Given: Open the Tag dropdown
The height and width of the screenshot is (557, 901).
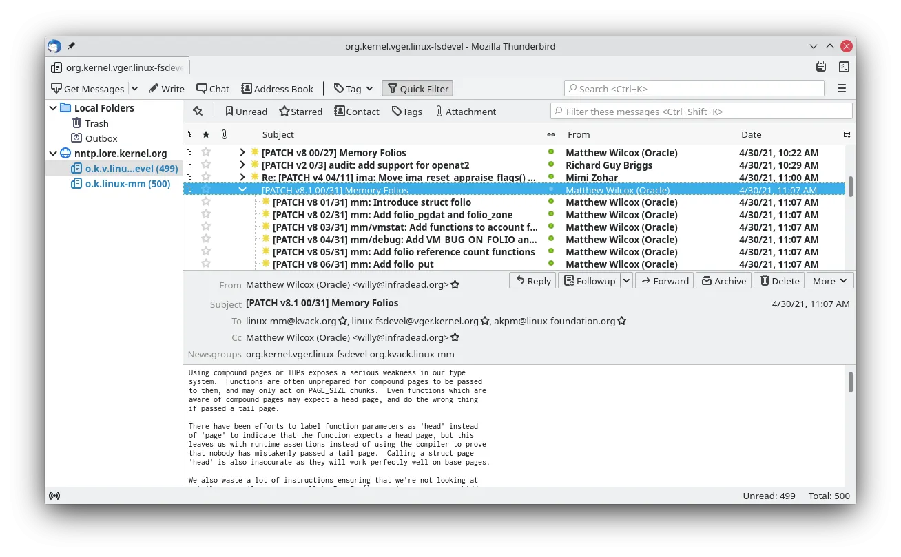Looking at the screenshot, I should tap(353, 88).
